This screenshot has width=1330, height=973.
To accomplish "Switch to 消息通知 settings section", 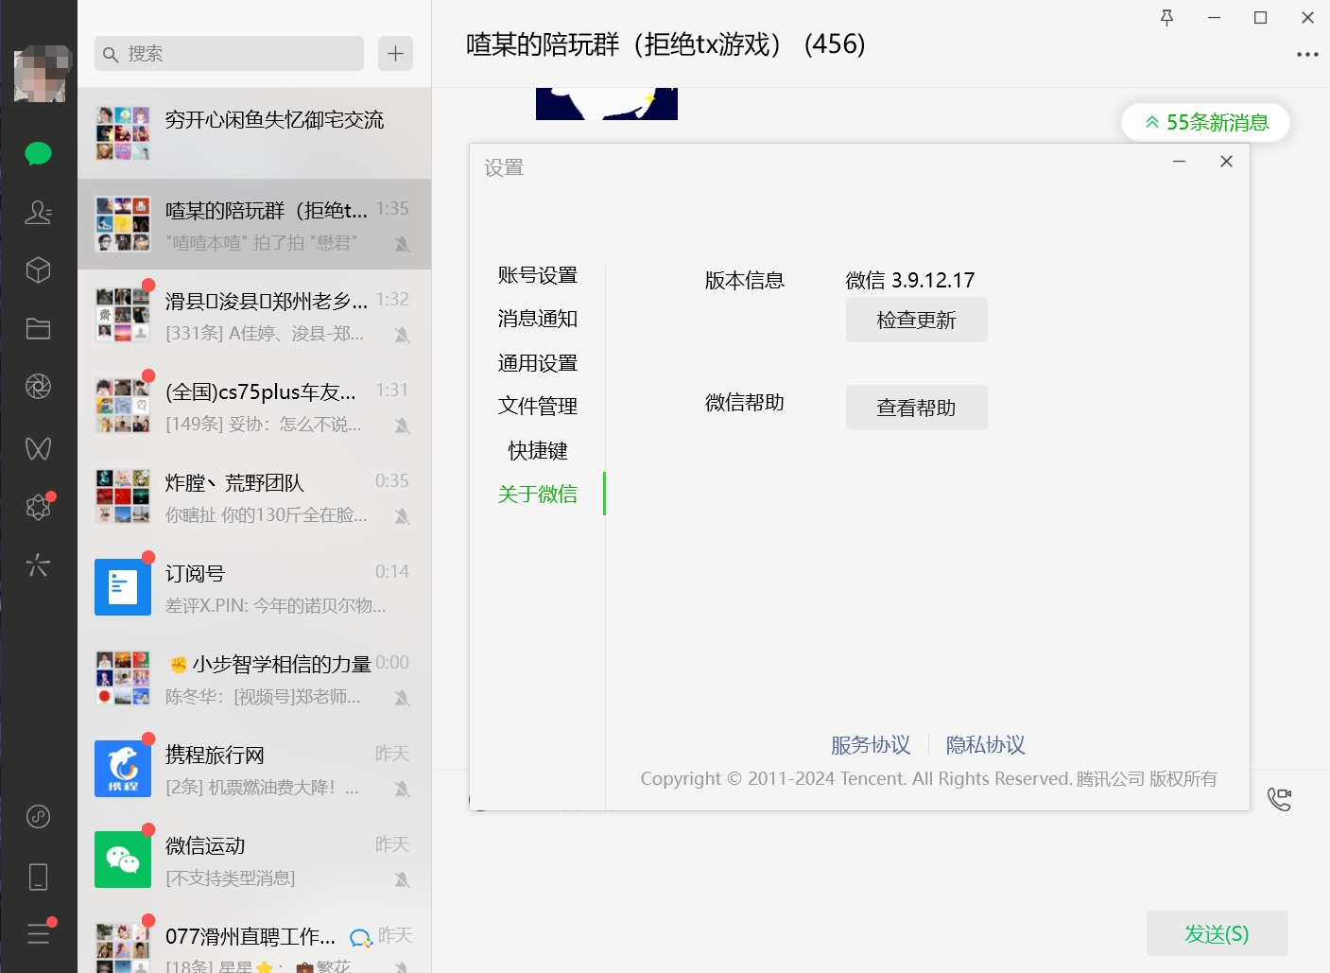I will [x=536, y=319].
